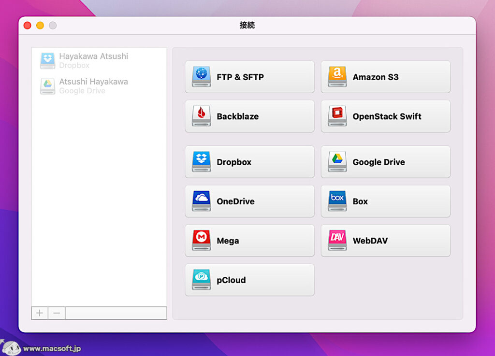Choose the OneDrive connection label

point(235,201)
